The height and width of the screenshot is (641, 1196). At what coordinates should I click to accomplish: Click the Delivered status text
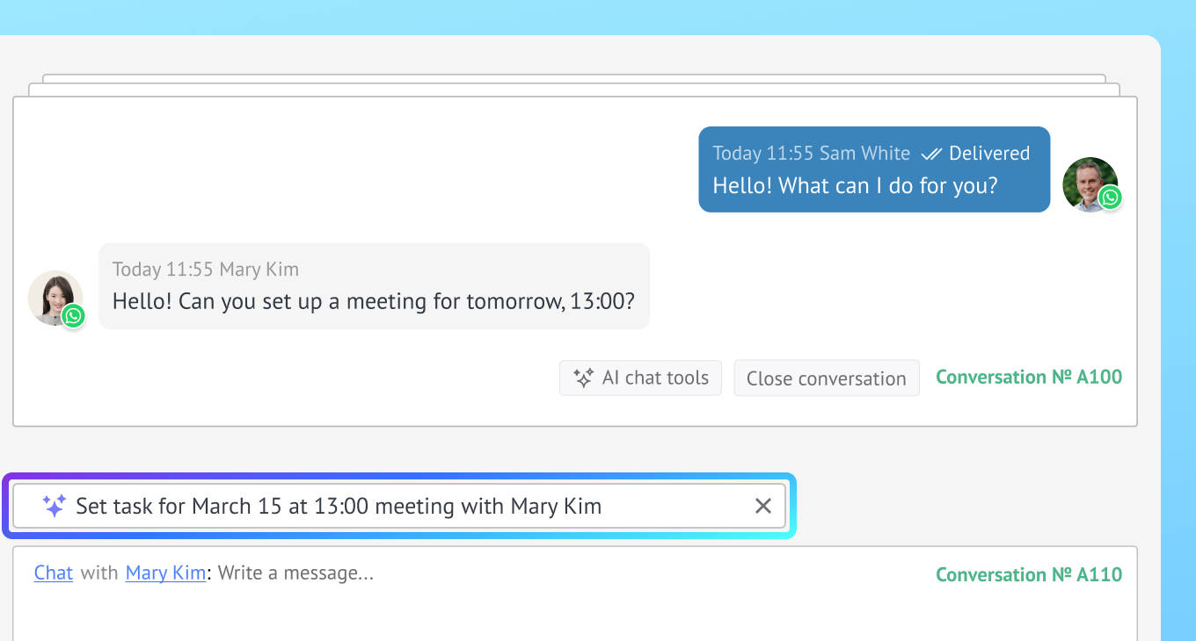pos(989,154)
